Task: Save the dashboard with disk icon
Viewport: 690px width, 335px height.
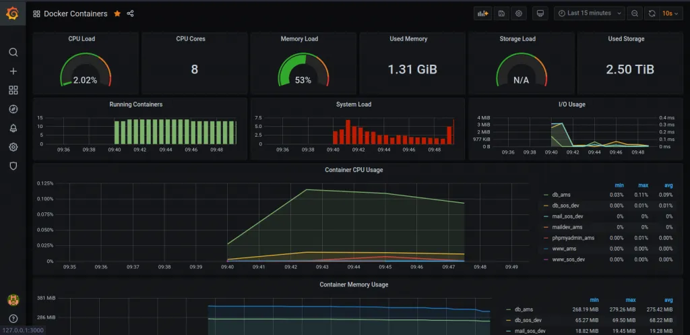Action: coord(501,13)
